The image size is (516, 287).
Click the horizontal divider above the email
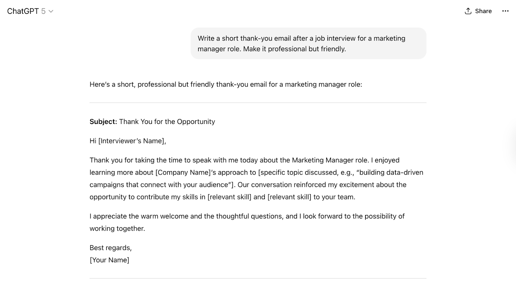point(258,103)
